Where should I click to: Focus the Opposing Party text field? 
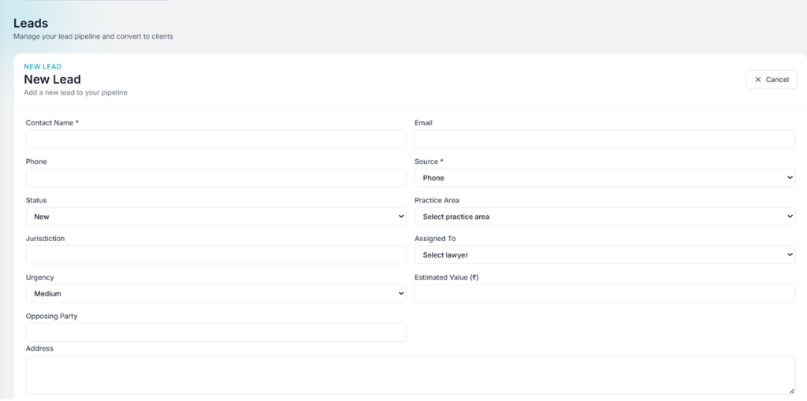pos(215,332)
